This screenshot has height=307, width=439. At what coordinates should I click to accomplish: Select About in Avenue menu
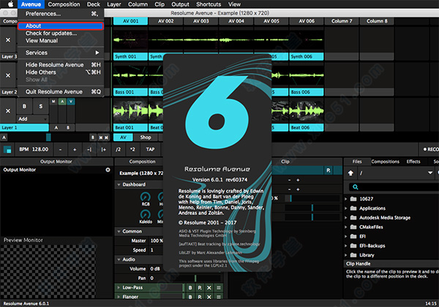tap(61, 26)
